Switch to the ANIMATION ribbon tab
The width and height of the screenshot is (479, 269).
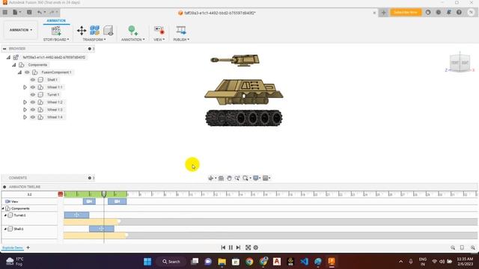[56, 21]
